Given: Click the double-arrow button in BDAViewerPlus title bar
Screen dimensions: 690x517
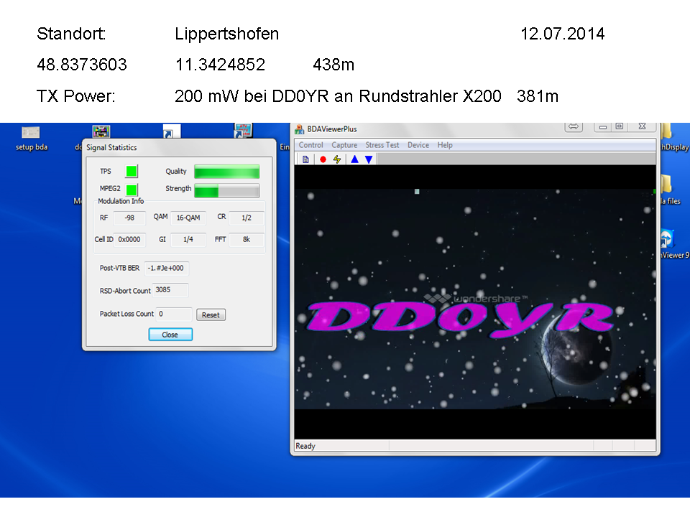Looking at the screenshot, I should [x=573, y=127].
